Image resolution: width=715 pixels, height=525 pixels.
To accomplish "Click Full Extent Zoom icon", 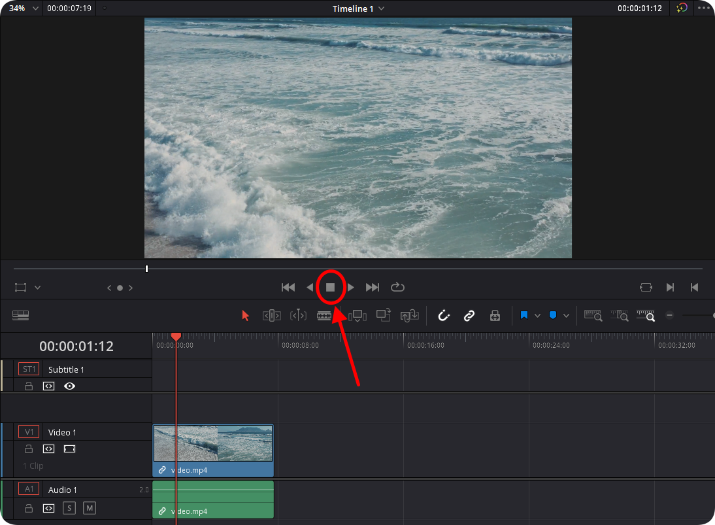I will (593, 315).
